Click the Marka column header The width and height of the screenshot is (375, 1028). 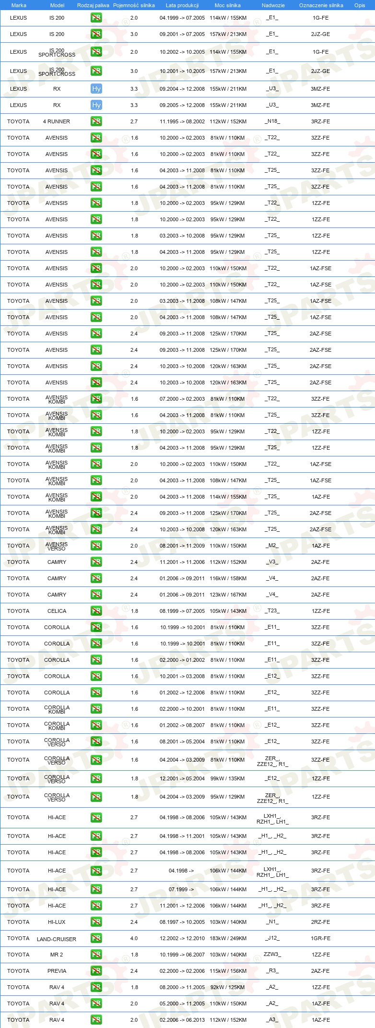pos(19,5)
